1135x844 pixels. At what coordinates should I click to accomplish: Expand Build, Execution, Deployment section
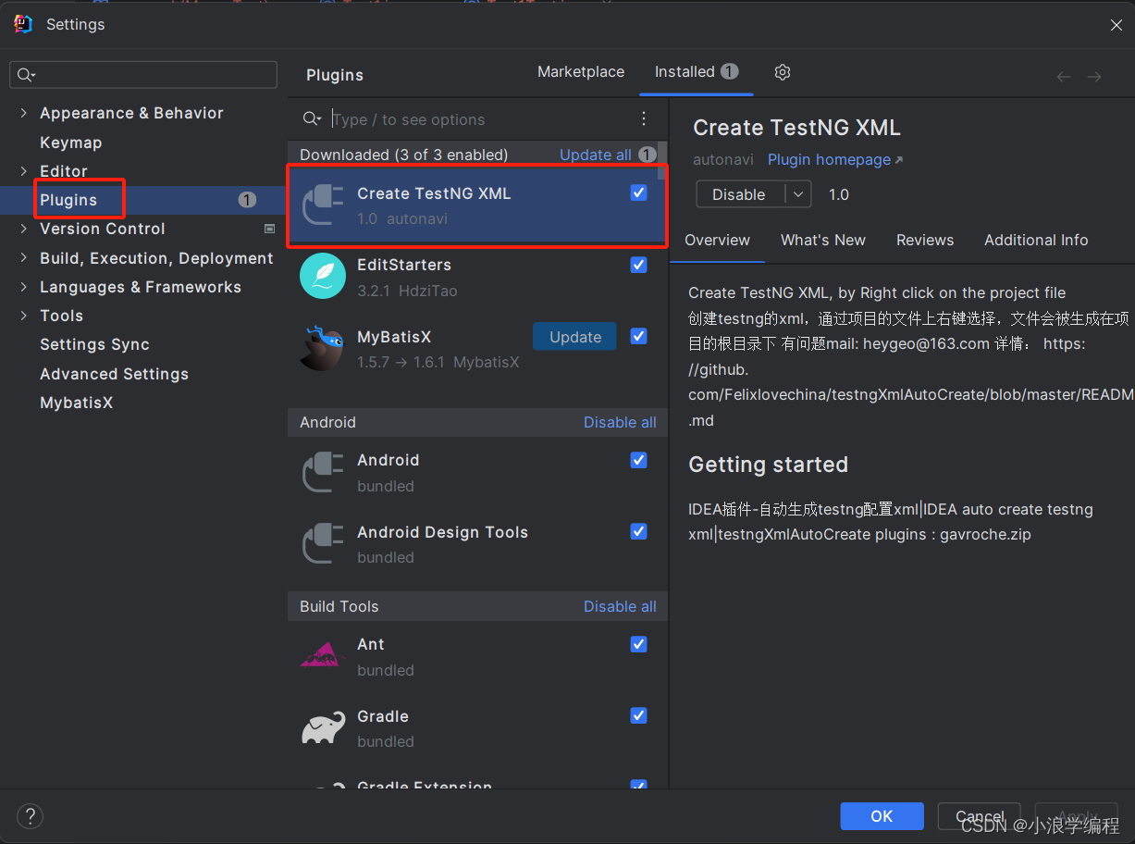click(23, 258)
